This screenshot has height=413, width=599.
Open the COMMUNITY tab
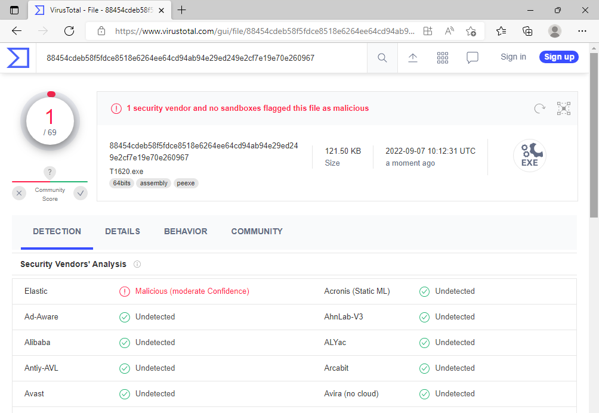(257, 231)
